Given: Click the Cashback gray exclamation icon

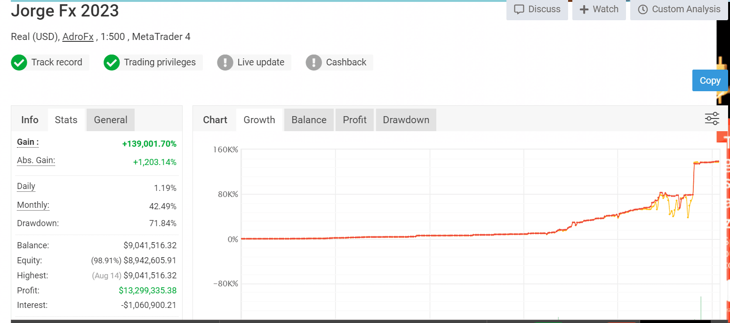Looking at the screenshot, I should coord(313,62).
